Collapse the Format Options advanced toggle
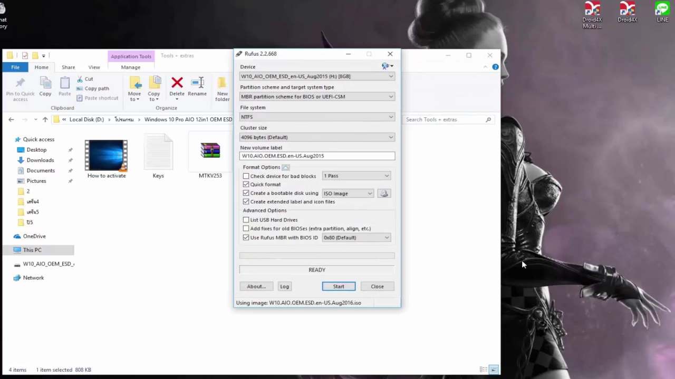The image size is (675, 379). tap(285, 167)
